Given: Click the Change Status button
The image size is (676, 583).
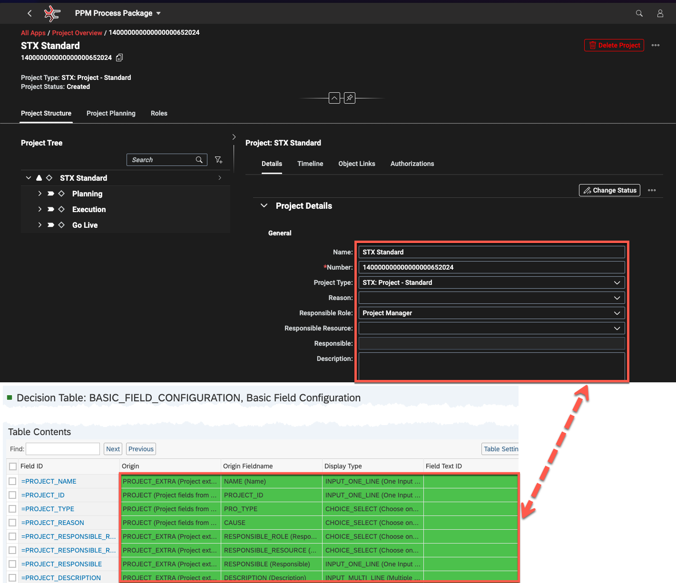Looking at the screenshot, I should [x=609, y=190].
